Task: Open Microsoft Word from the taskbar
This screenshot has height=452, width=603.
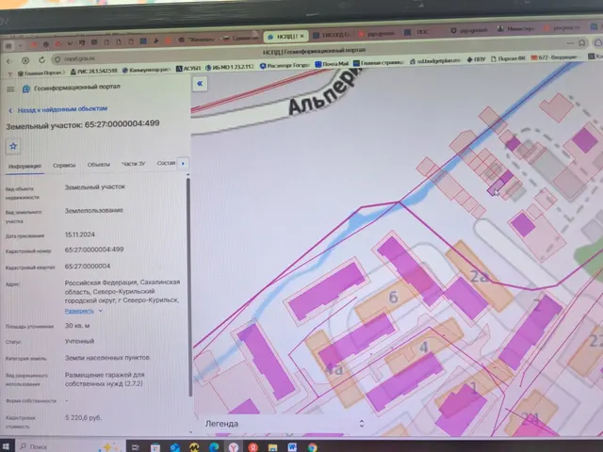Action: tap(292, 447)
